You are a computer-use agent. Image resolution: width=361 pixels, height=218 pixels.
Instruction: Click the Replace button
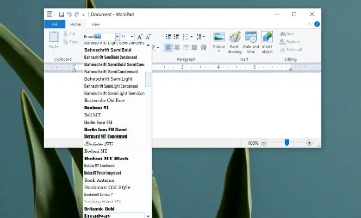[x=290, y=42]
